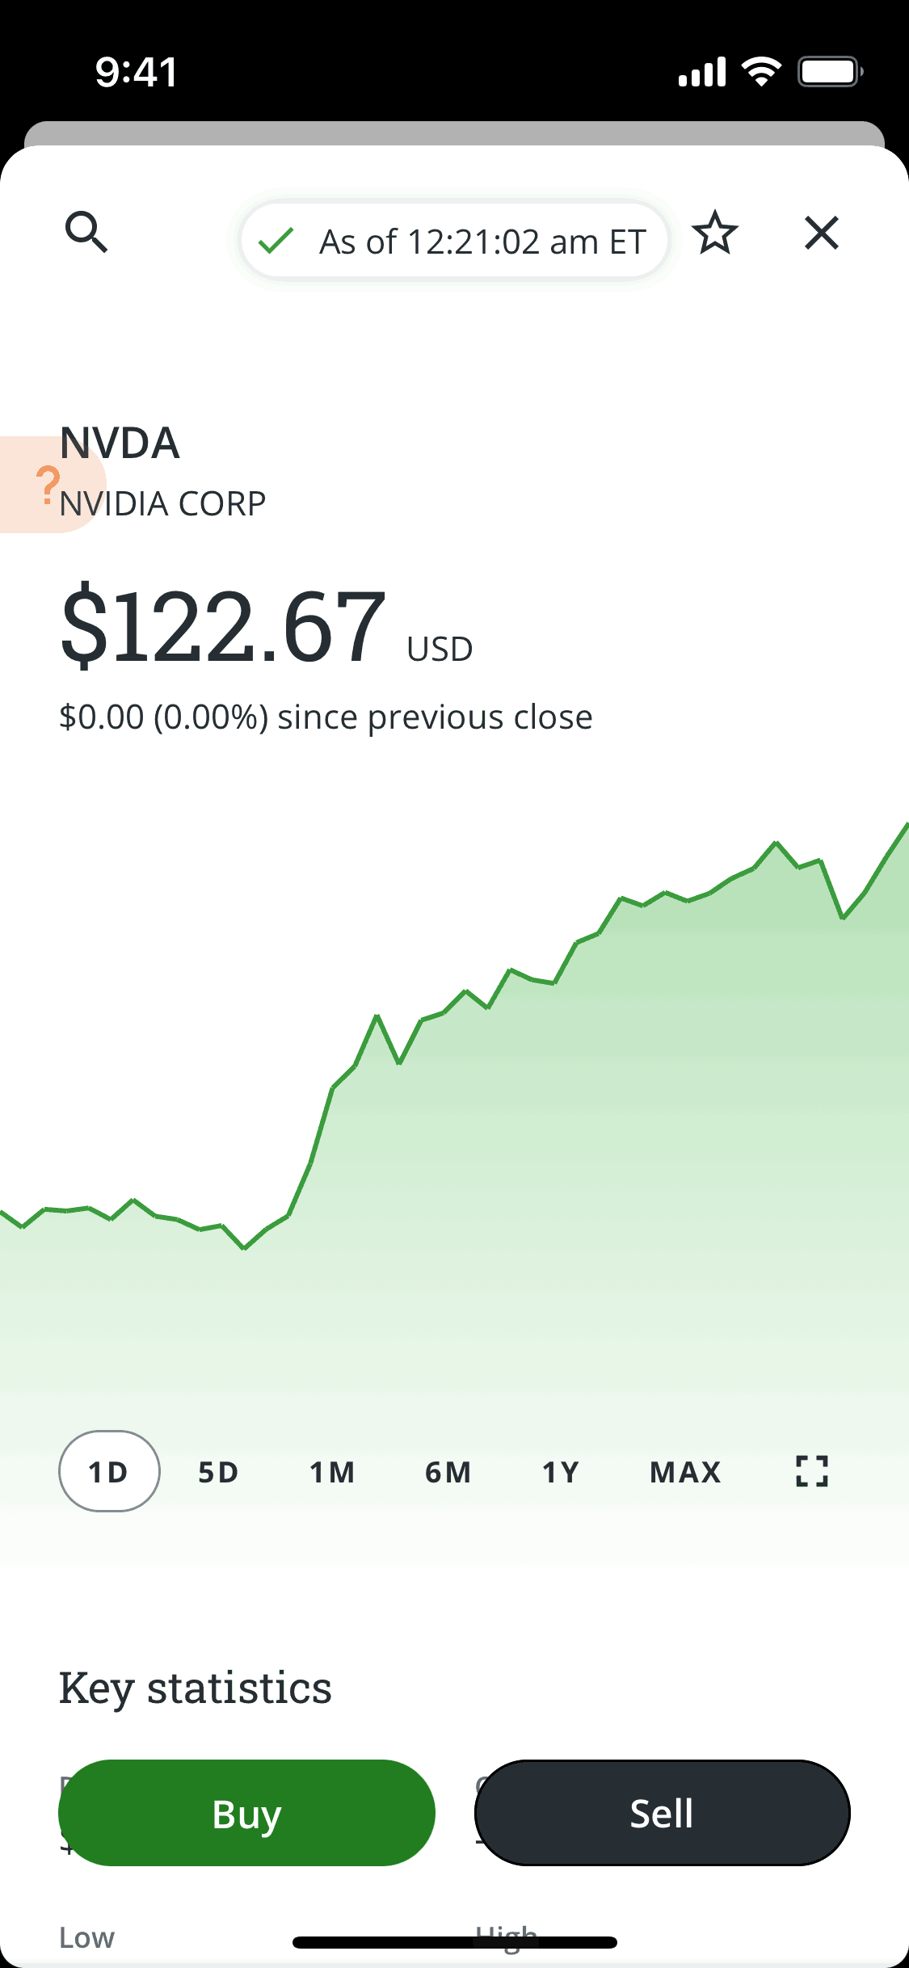This screenshot has width=909, height=1968.
Task: Tap the $122.67 price display
Action: [223, 626]
